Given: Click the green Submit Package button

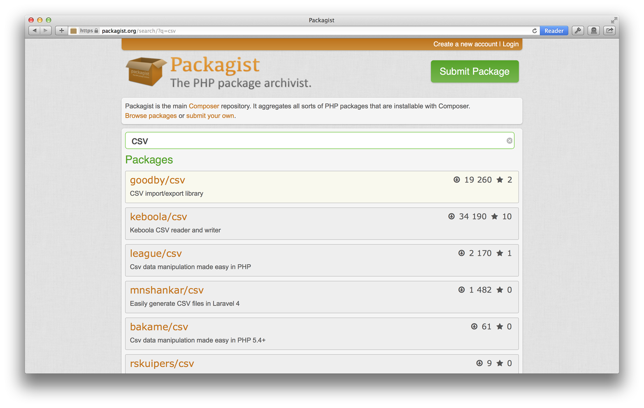Looking at the screenshot, I should [474, 71].
